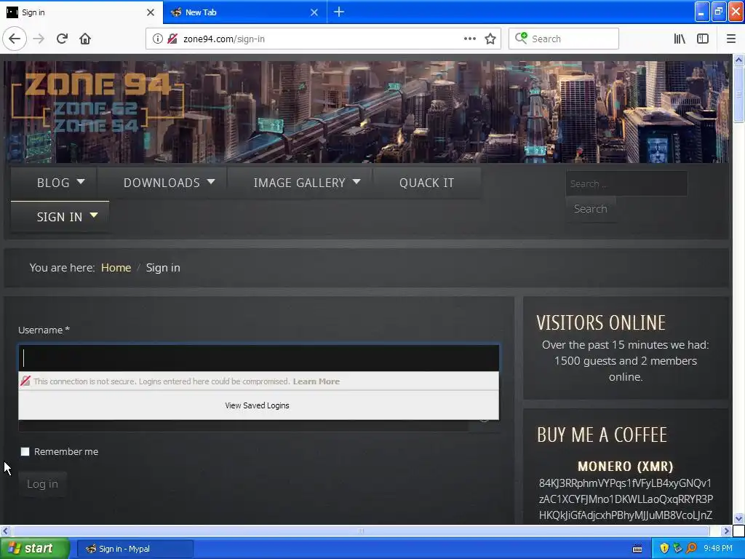Show sidebars toolbar icon
This screenshot has width=745, height=559.
(x=703, y=39)
